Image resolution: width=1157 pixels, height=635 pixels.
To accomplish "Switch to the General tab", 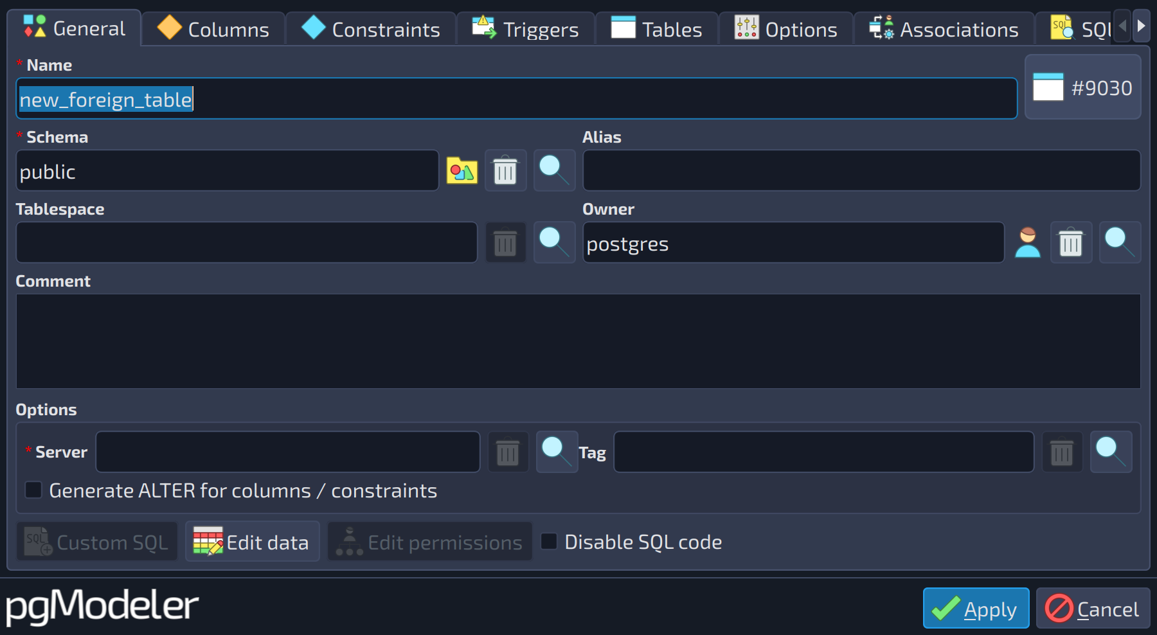I will pos(75,28).
